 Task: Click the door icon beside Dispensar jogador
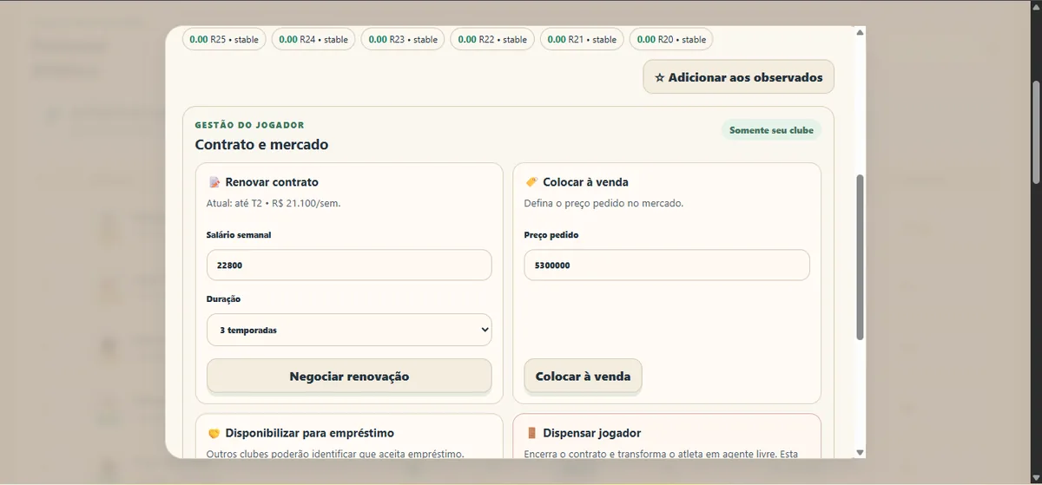(x=531, y=433)
